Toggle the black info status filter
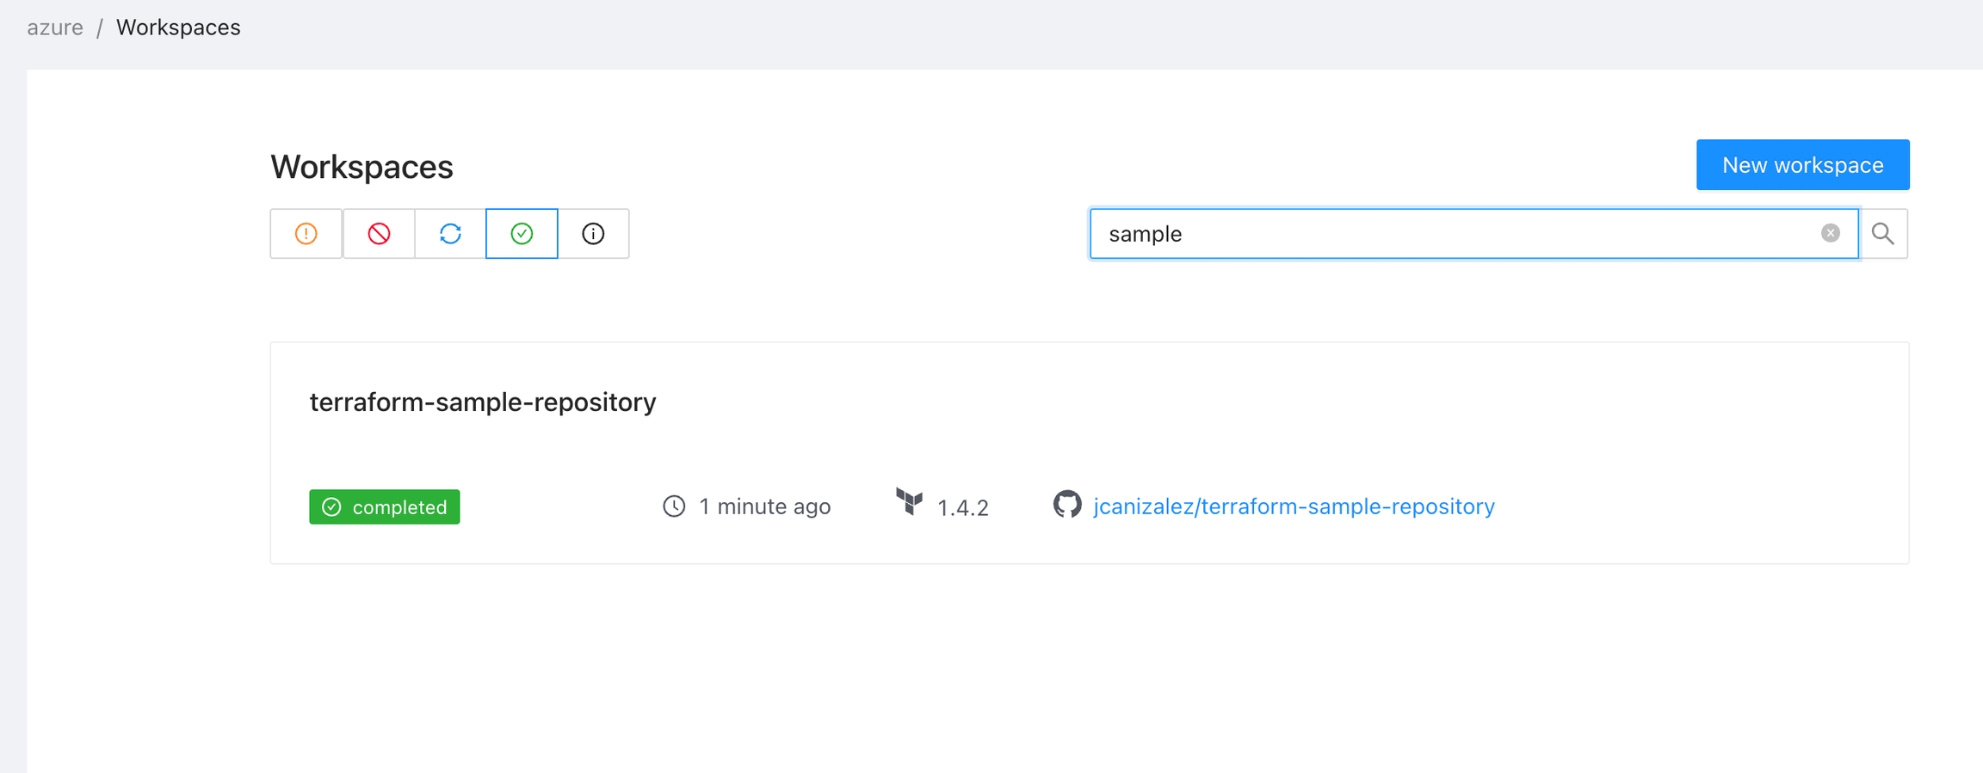 pyautogui.click(x=593, y=234)
